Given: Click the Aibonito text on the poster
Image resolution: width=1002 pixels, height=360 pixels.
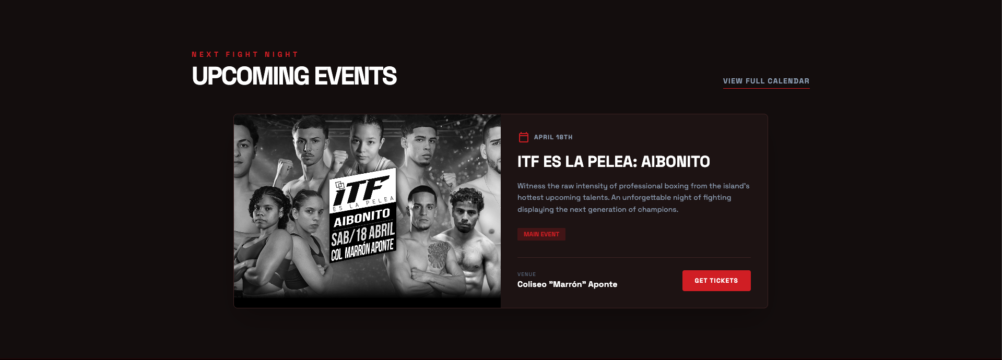Looking at the screenshot, I should (362, 218).
